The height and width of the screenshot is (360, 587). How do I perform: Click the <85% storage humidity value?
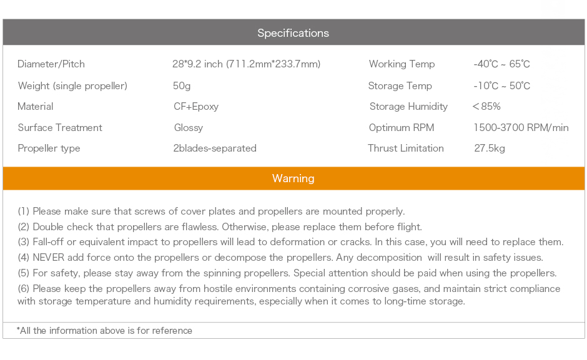pos(486,106)
